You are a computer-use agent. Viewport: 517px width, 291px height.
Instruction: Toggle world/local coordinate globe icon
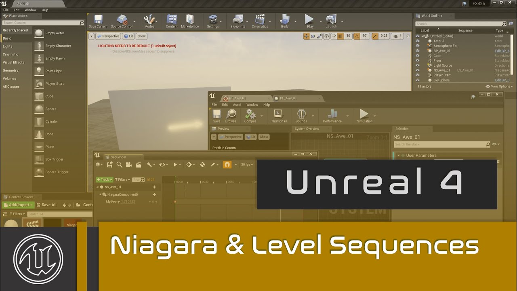tap(328, 36)
